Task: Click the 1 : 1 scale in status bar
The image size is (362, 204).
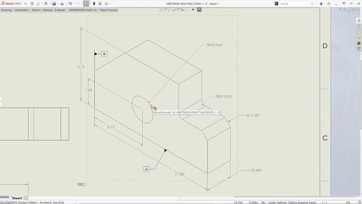Action: (324, 202)
